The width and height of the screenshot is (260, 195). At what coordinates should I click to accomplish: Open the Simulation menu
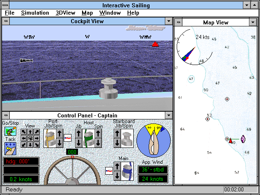[35, 13]
